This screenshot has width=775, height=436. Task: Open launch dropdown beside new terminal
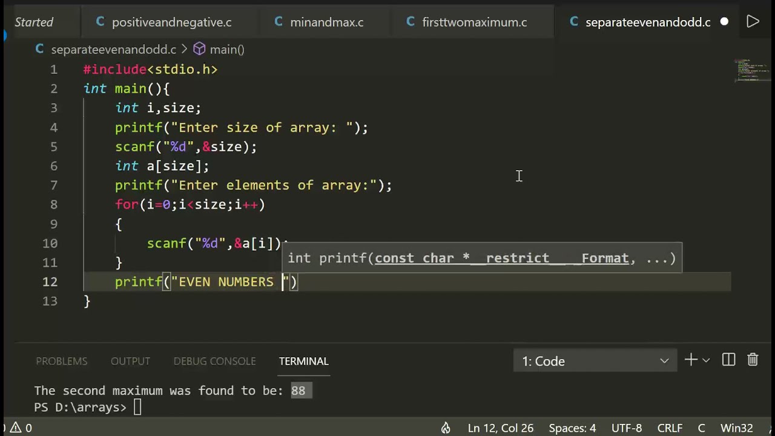click(x=706, y=361)
